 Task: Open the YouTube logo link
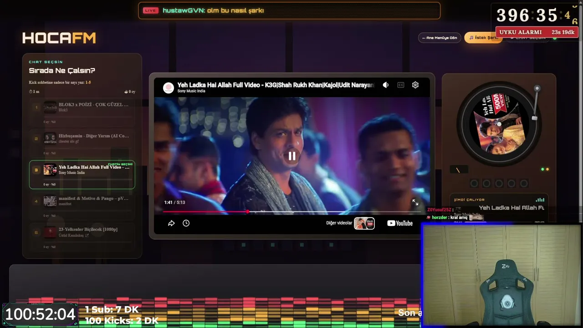point(400,223)
